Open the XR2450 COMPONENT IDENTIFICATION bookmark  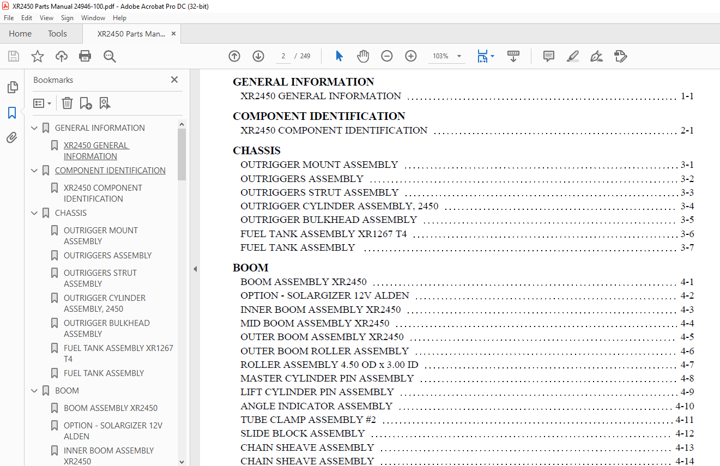[102, 193]
